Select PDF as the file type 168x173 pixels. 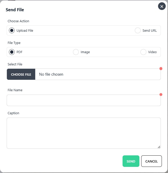tap(12, 52)
